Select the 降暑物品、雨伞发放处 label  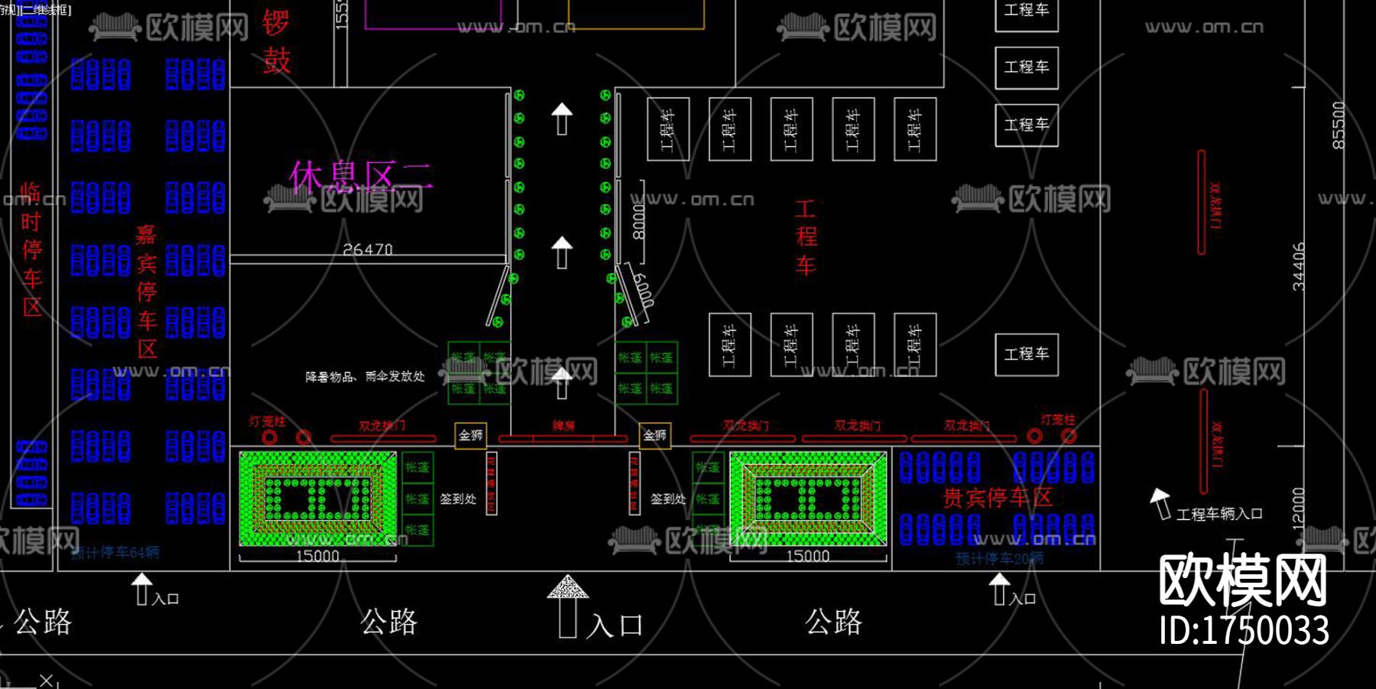tap(365, 376)
